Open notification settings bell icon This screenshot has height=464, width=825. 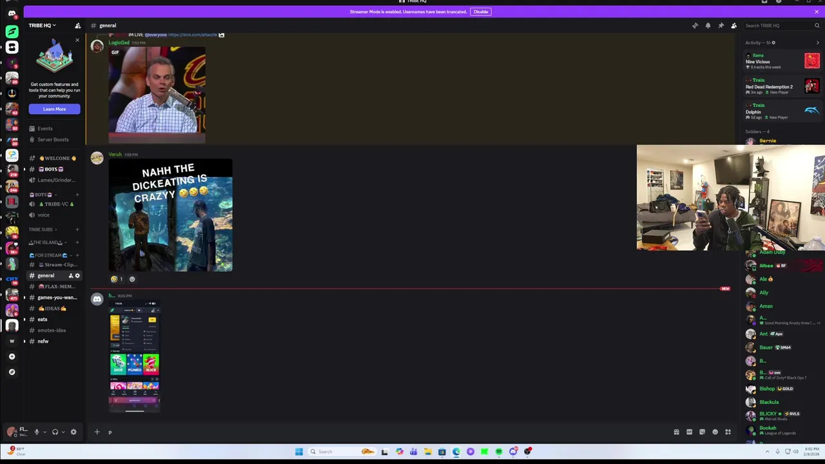(x=708, y=26)
